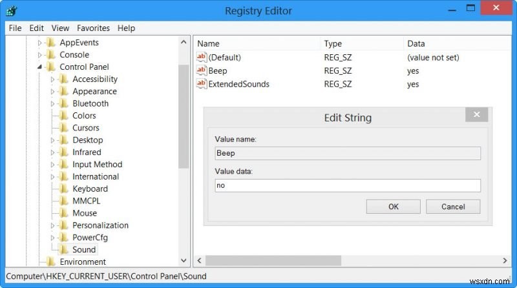The height and width of the screenshot is (288, 517).
Task: Click the Accessibility folder icon
Action: 64,79
